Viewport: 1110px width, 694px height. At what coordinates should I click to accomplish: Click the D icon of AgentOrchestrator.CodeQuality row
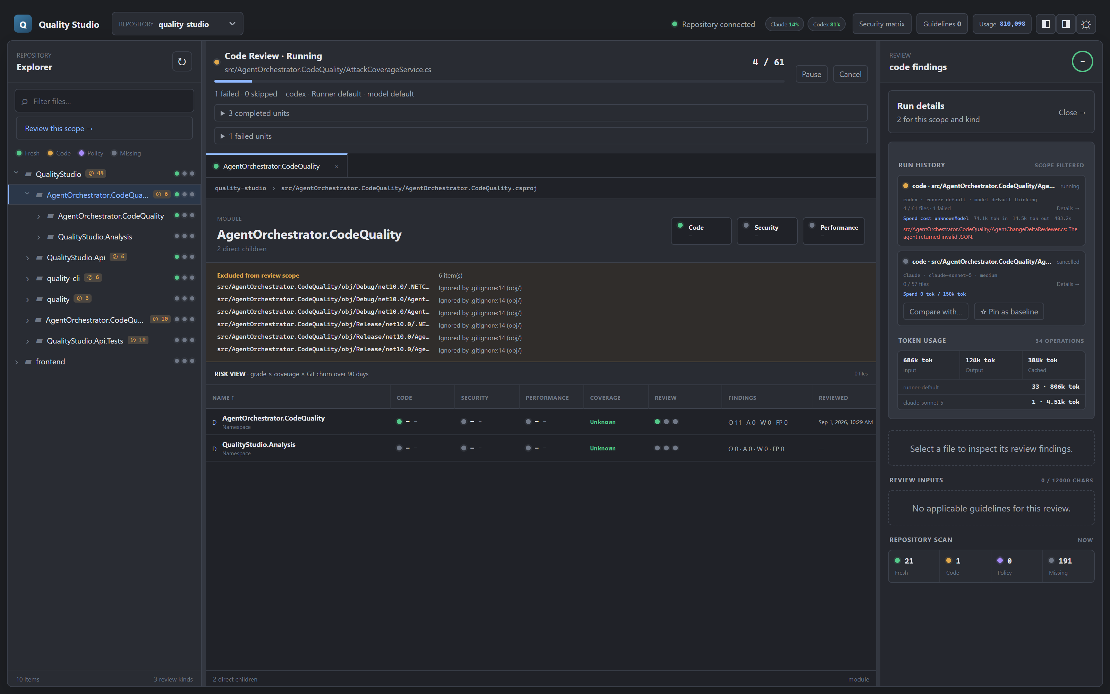click(214, 422)
